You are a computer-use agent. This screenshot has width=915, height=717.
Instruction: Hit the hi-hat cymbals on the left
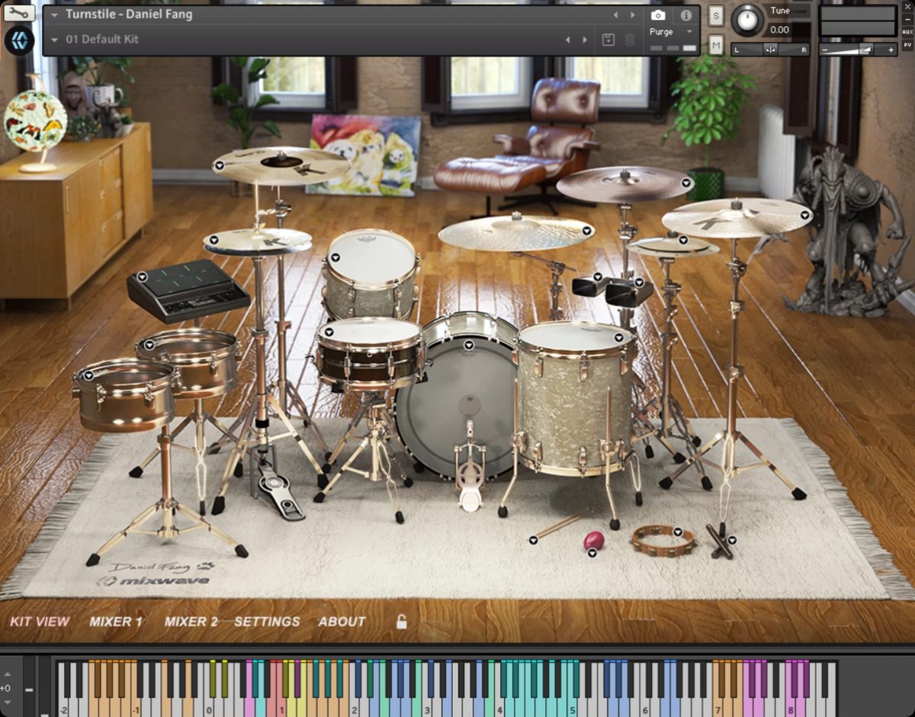[x=258, y=243]
